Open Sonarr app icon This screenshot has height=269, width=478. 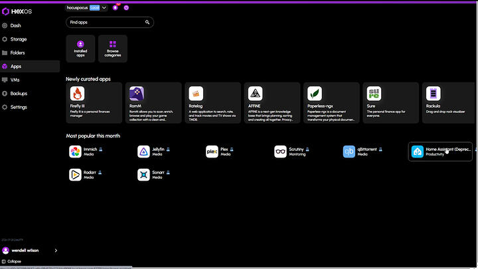tap(143, 175)
